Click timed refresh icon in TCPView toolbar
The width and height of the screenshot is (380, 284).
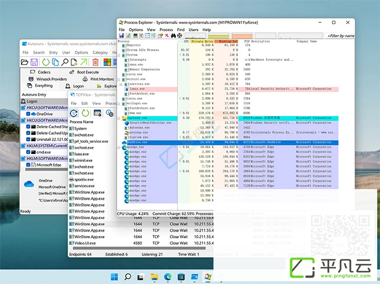coord(74,113)
